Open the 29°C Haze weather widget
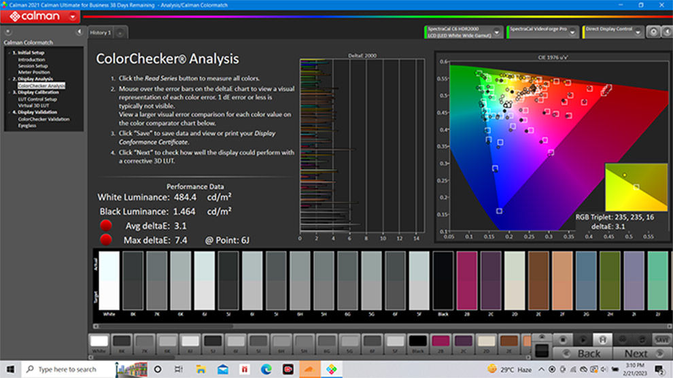 coord(509,369)
